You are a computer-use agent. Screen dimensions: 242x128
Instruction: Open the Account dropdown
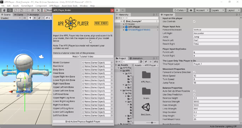(202, 10)
